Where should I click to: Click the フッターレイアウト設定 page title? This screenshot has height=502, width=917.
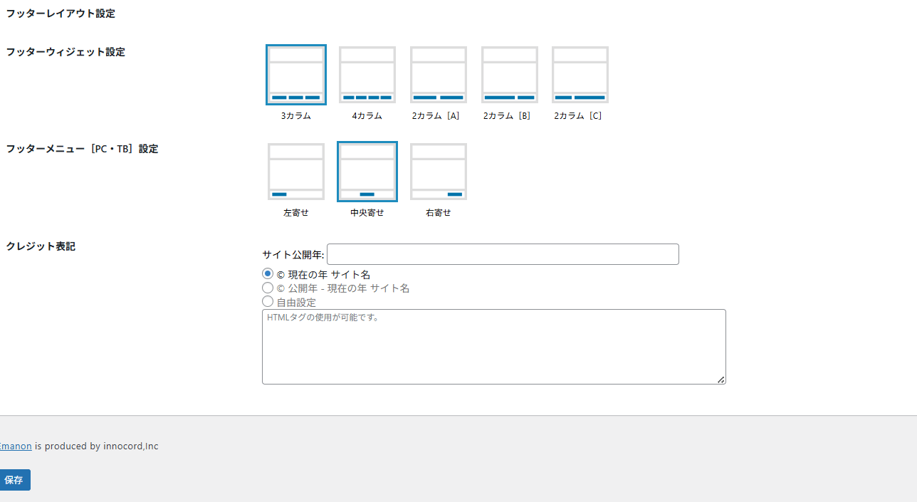click(x=60, y=13)
